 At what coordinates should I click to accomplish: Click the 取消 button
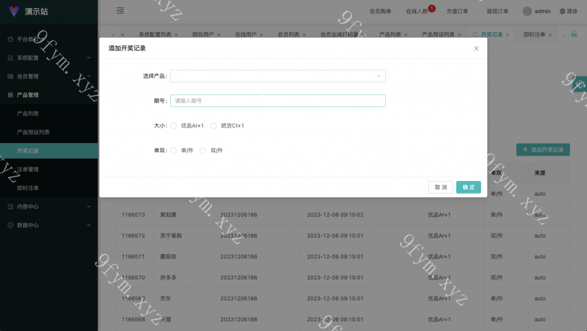(x=441, y=187)
